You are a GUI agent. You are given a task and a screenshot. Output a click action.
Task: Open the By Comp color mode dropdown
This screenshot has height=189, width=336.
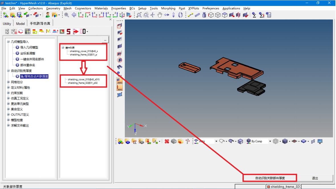[x=270, y=141]
